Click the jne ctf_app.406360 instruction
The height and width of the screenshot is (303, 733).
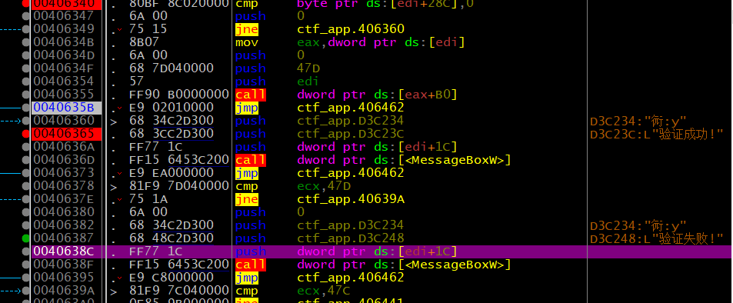point(320,29)
